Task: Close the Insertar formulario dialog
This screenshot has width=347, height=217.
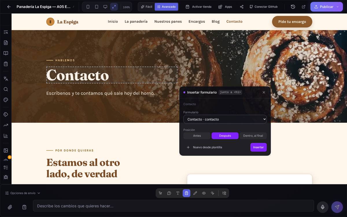Action: coord(264,92)
